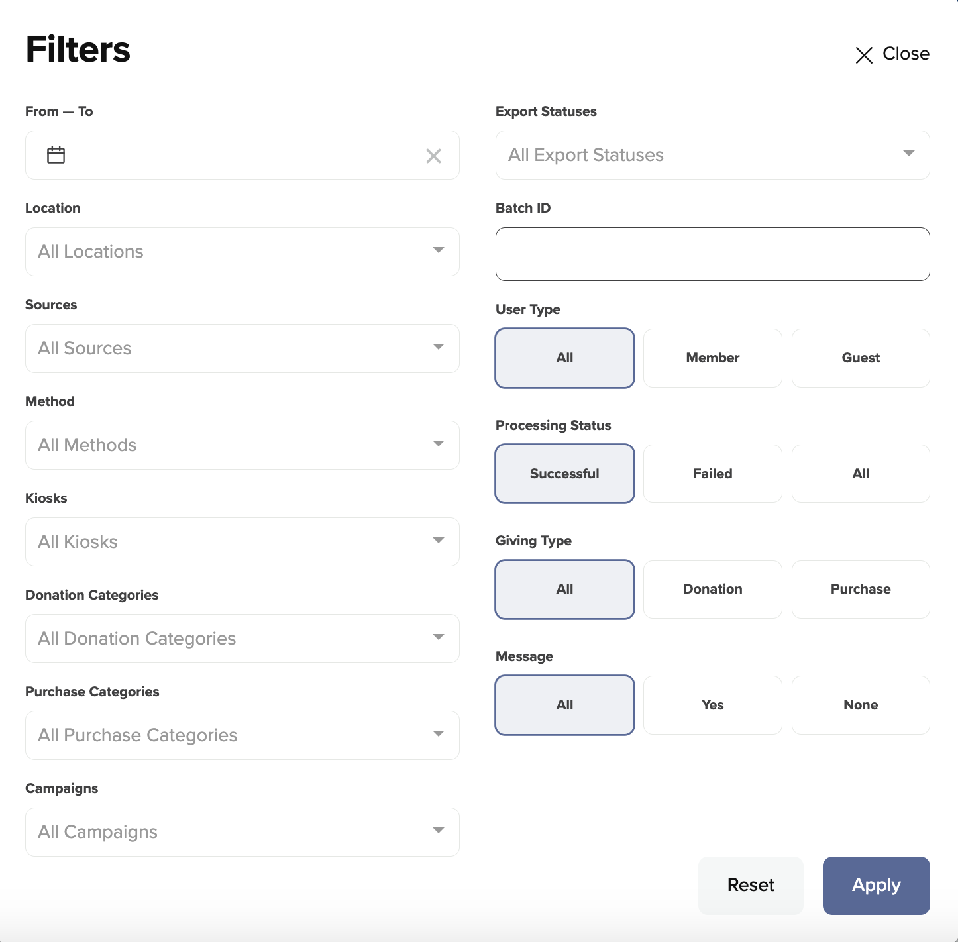Expand the All Purchase Categories dropdown

[242, 735]
